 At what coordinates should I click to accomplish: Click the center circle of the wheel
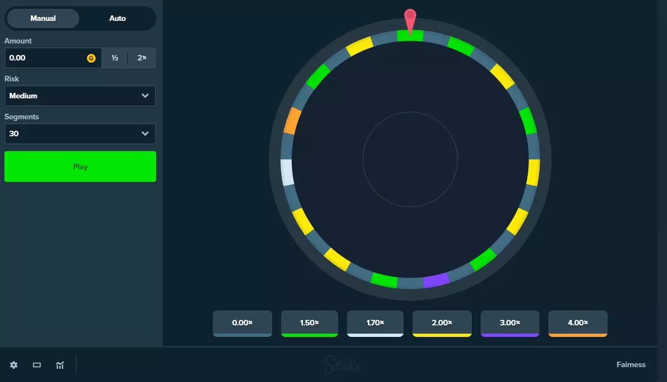410,160
